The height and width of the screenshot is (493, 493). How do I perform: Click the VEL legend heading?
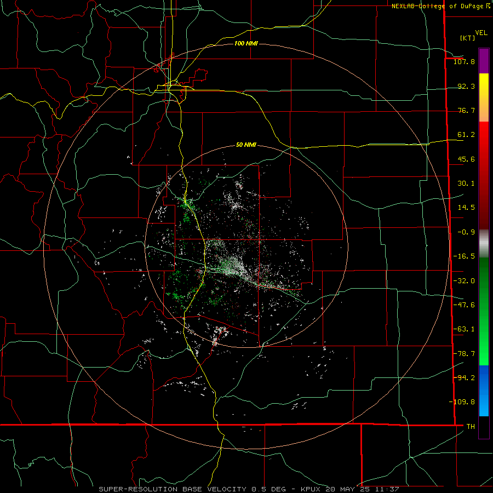(x=481, y=33)
